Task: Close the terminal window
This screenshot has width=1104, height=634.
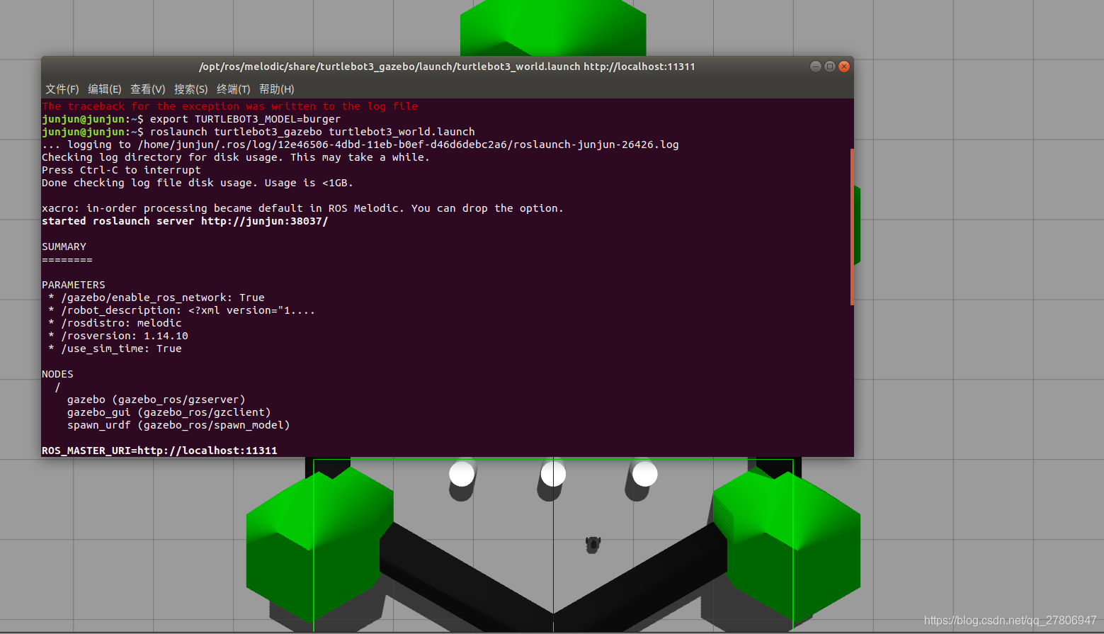Action: (844, 67)
